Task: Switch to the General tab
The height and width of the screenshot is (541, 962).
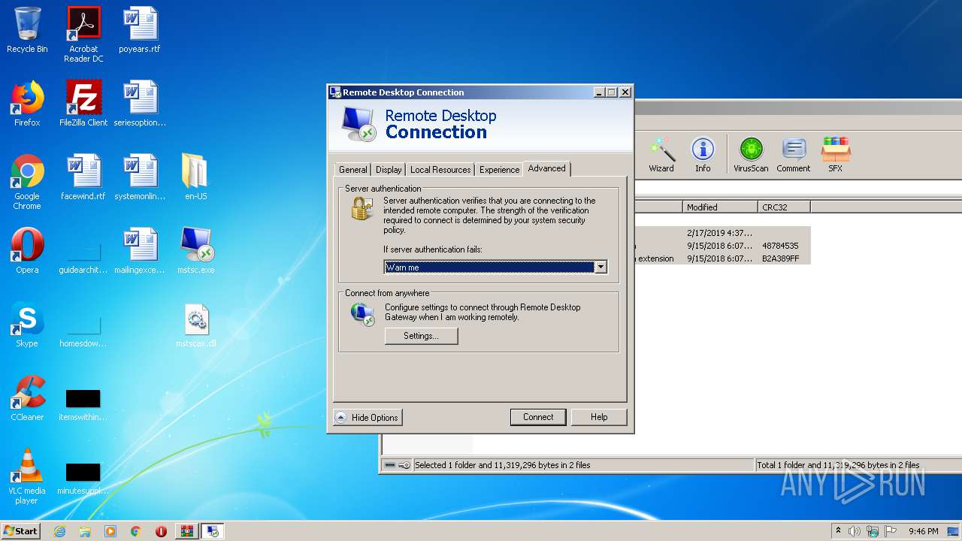Action: coord(352,170)
